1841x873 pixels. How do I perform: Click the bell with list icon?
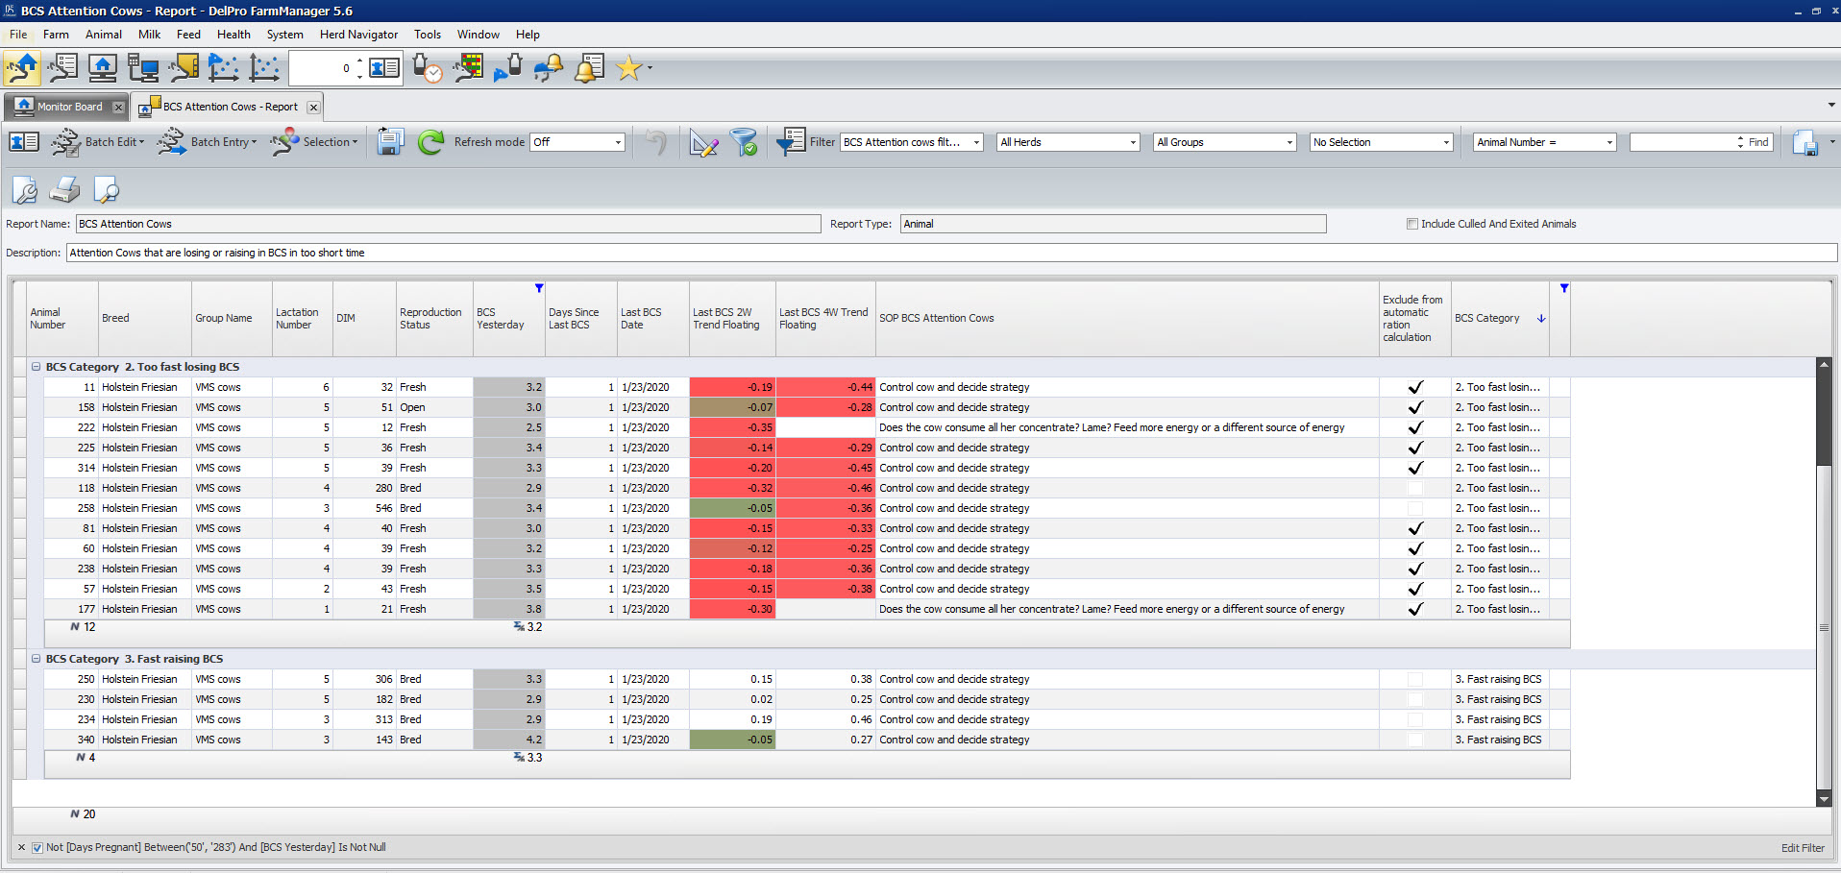click(x=589, y=68)
